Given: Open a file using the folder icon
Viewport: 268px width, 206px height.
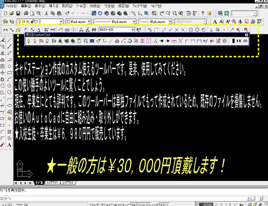Looking at the screenshot, I should pos(12,13).
